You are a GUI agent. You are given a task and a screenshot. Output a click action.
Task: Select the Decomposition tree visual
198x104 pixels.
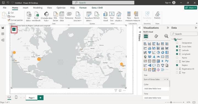coord(150,65)
